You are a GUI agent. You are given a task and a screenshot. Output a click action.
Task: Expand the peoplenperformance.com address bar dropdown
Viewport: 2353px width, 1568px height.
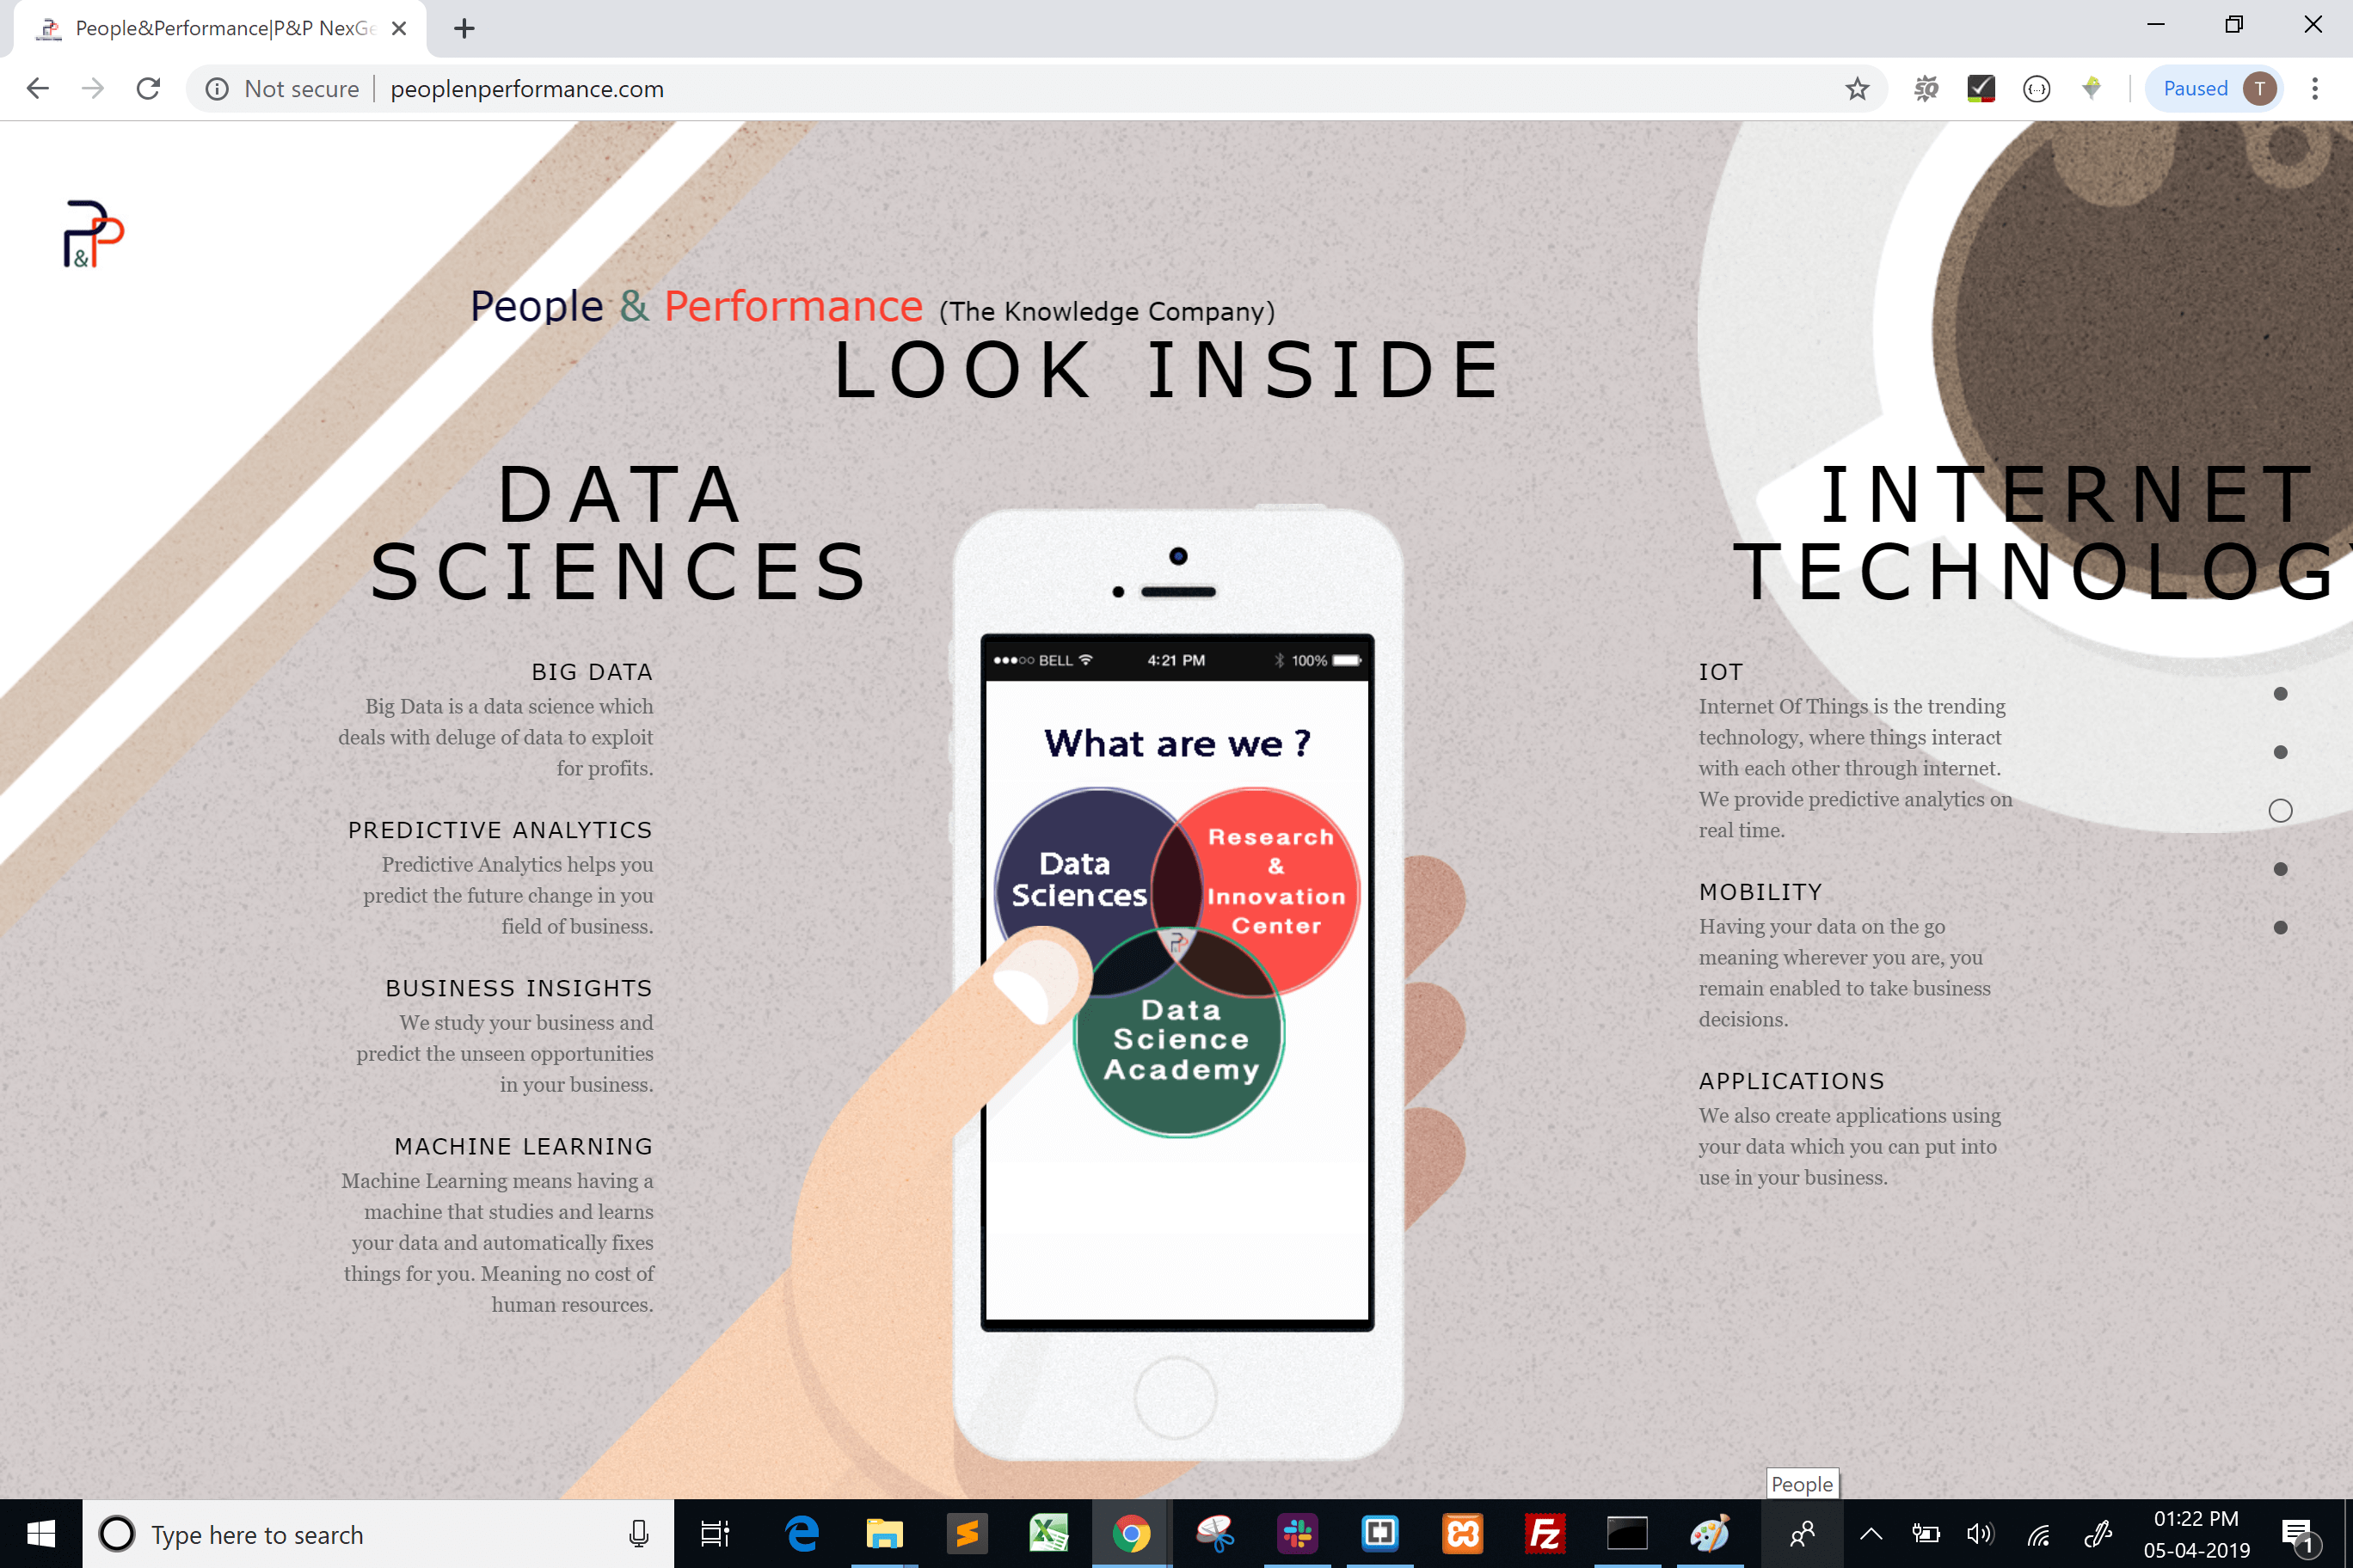pos(525,89)
